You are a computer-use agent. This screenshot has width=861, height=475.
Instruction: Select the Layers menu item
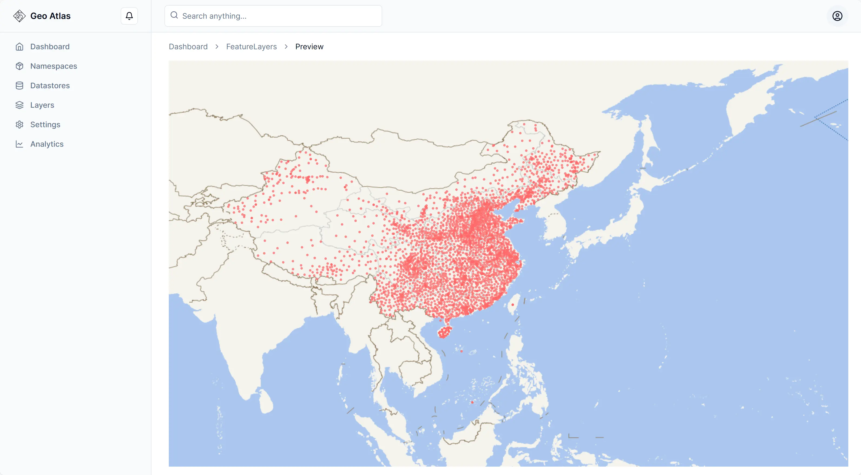[41, 105]
